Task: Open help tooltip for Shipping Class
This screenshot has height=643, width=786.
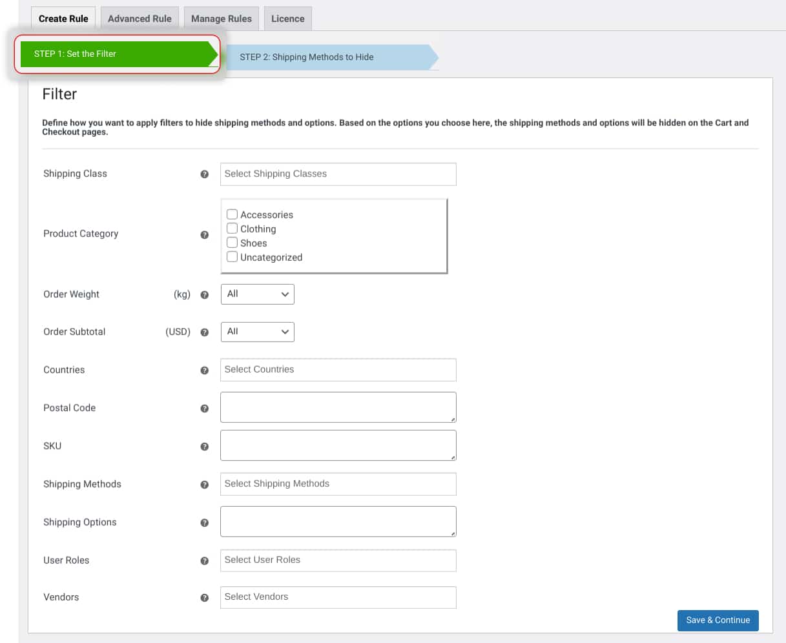Action: pos(205,174)
